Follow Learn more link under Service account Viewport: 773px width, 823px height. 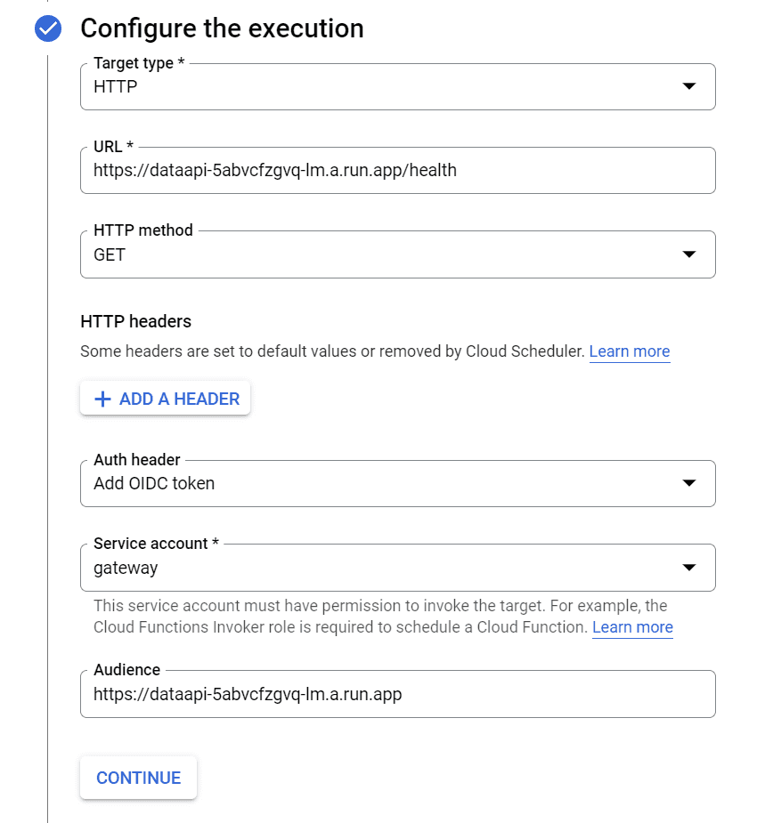click(632, 627)
